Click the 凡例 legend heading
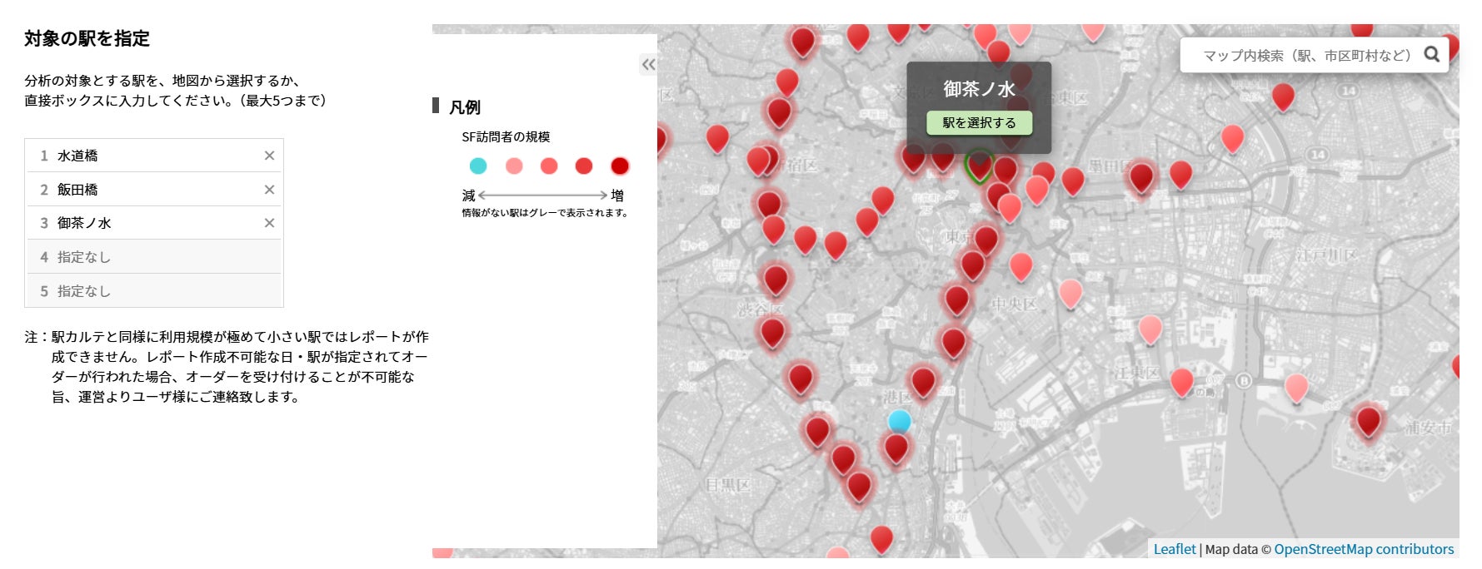 (x=465, y=106)
